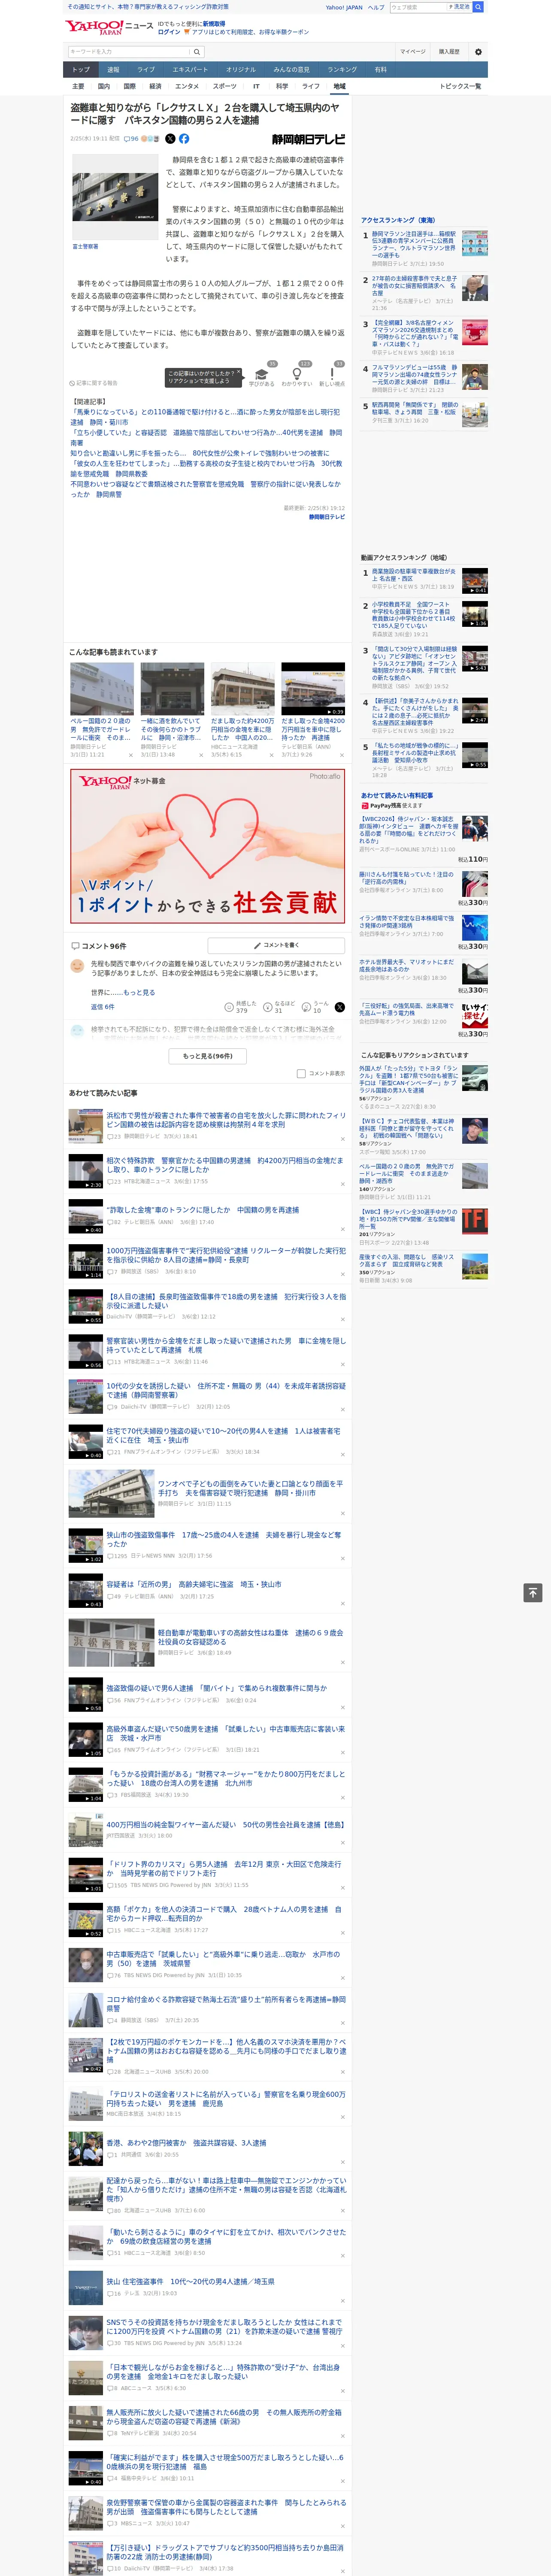
Task: Open the 地域 category in sub navigation
Action: pos(339,86)
